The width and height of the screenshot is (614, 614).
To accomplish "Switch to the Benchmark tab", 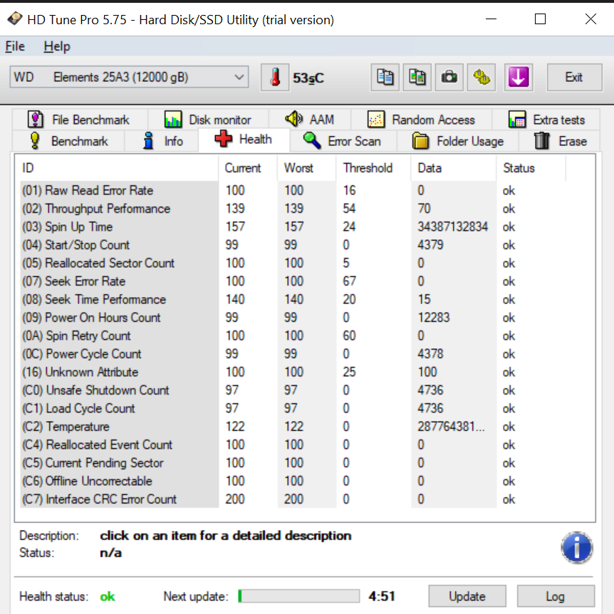I will 68,141.
